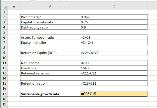157x108 pixels.
Task: Click highlighted formula cell =C9*C15
Action: pyautogui.click(x=114, y=94)
